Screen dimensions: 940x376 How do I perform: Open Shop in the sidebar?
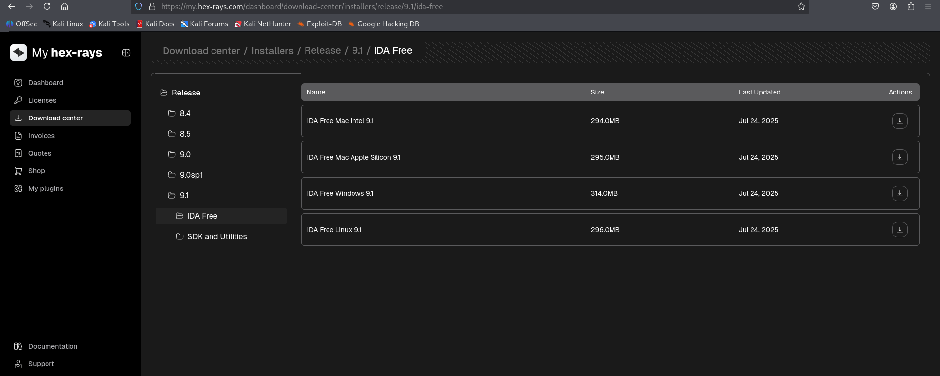pyautogui.click(x=70, y=171)
